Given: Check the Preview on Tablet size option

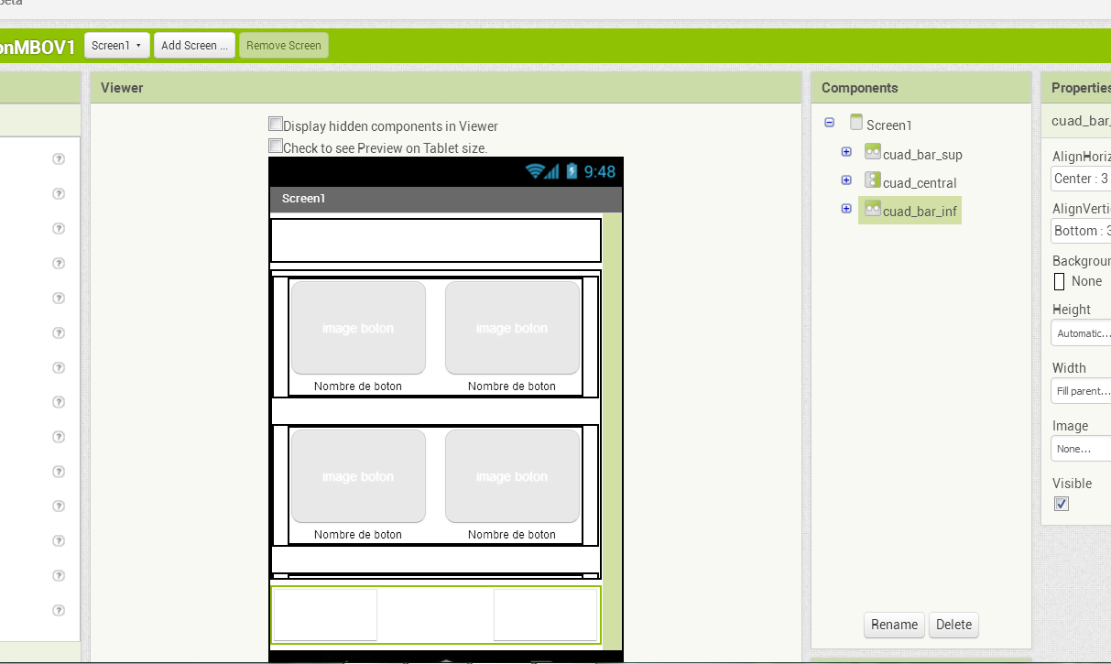Looking at the screenshot, I should 276,145.
